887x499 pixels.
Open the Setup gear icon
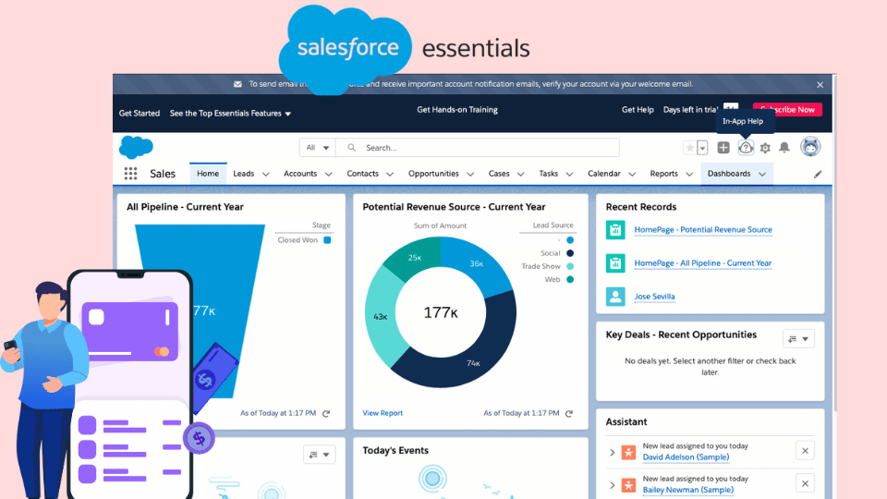click(765, 148)
